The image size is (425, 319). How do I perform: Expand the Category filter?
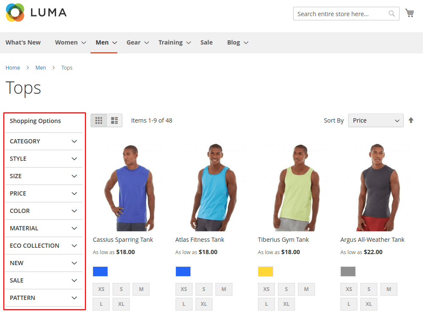click(43, 141)
